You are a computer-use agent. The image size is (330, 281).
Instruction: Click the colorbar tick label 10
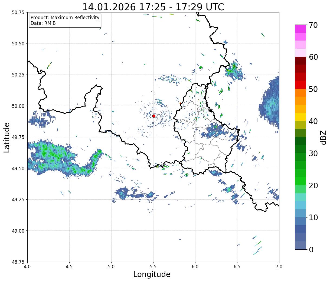tap(313, 217)
